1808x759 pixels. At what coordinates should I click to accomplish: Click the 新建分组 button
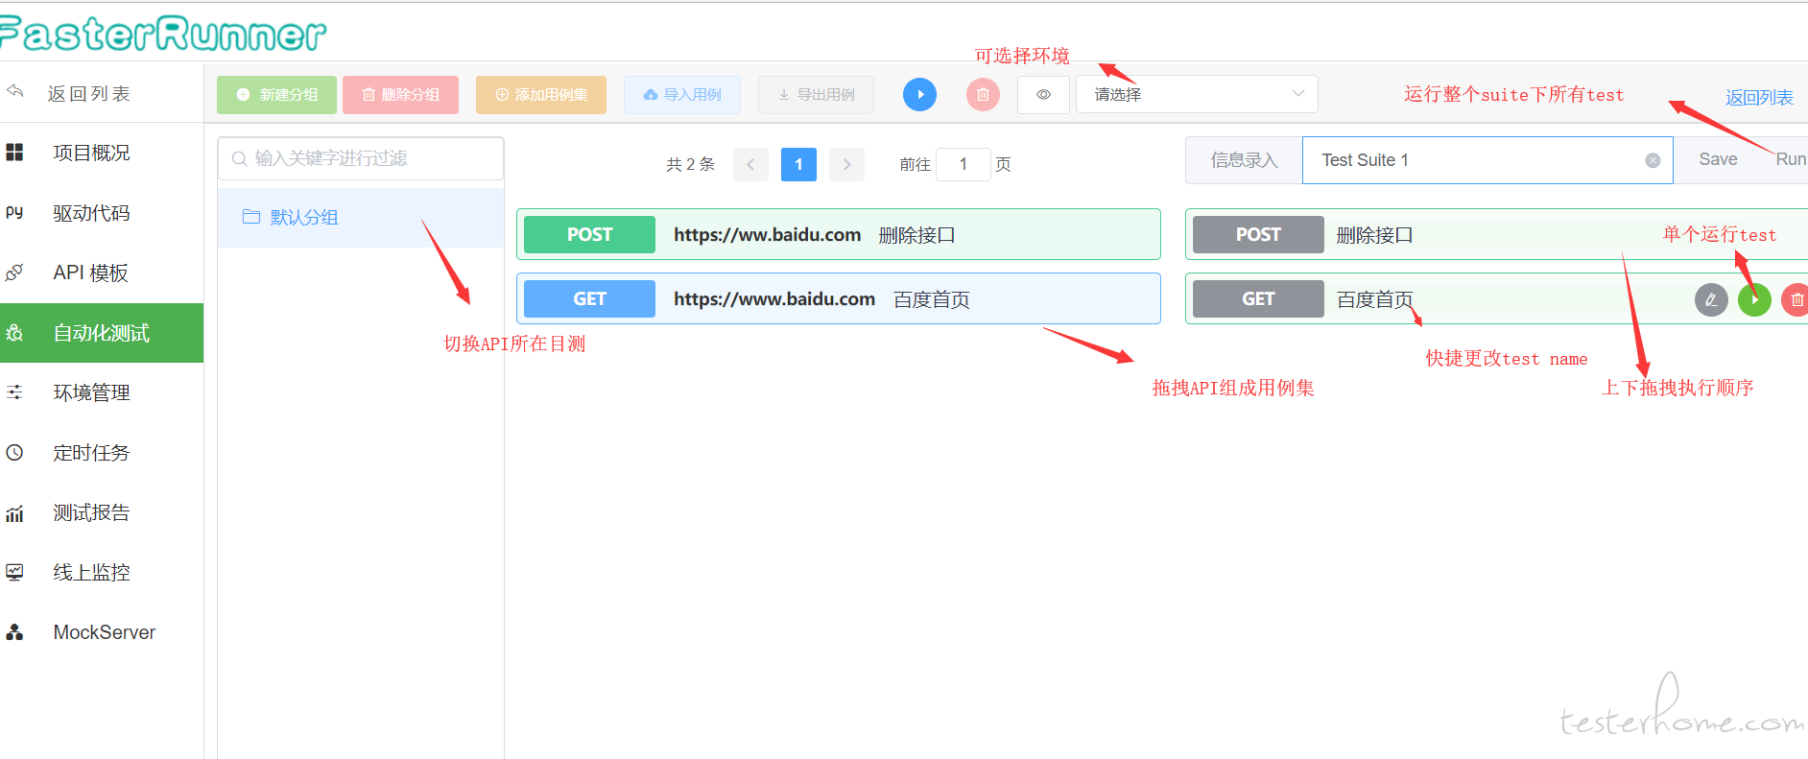click(x=276, y=94)
